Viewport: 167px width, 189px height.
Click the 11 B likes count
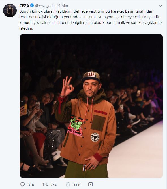pos(77,185)
